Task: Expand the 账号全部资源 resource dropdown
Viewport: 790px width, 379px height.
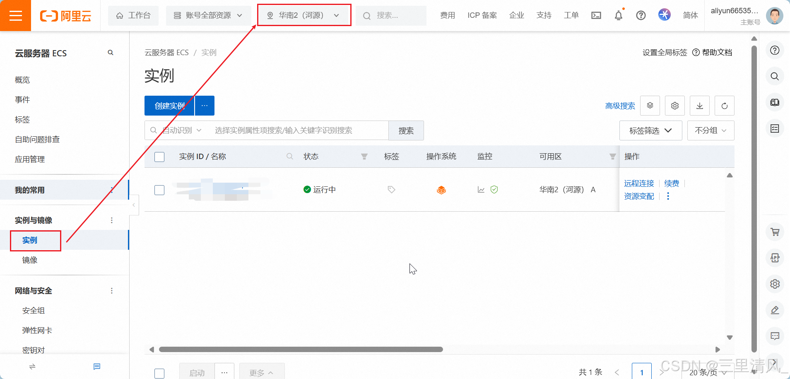Action: coord(208,16)
